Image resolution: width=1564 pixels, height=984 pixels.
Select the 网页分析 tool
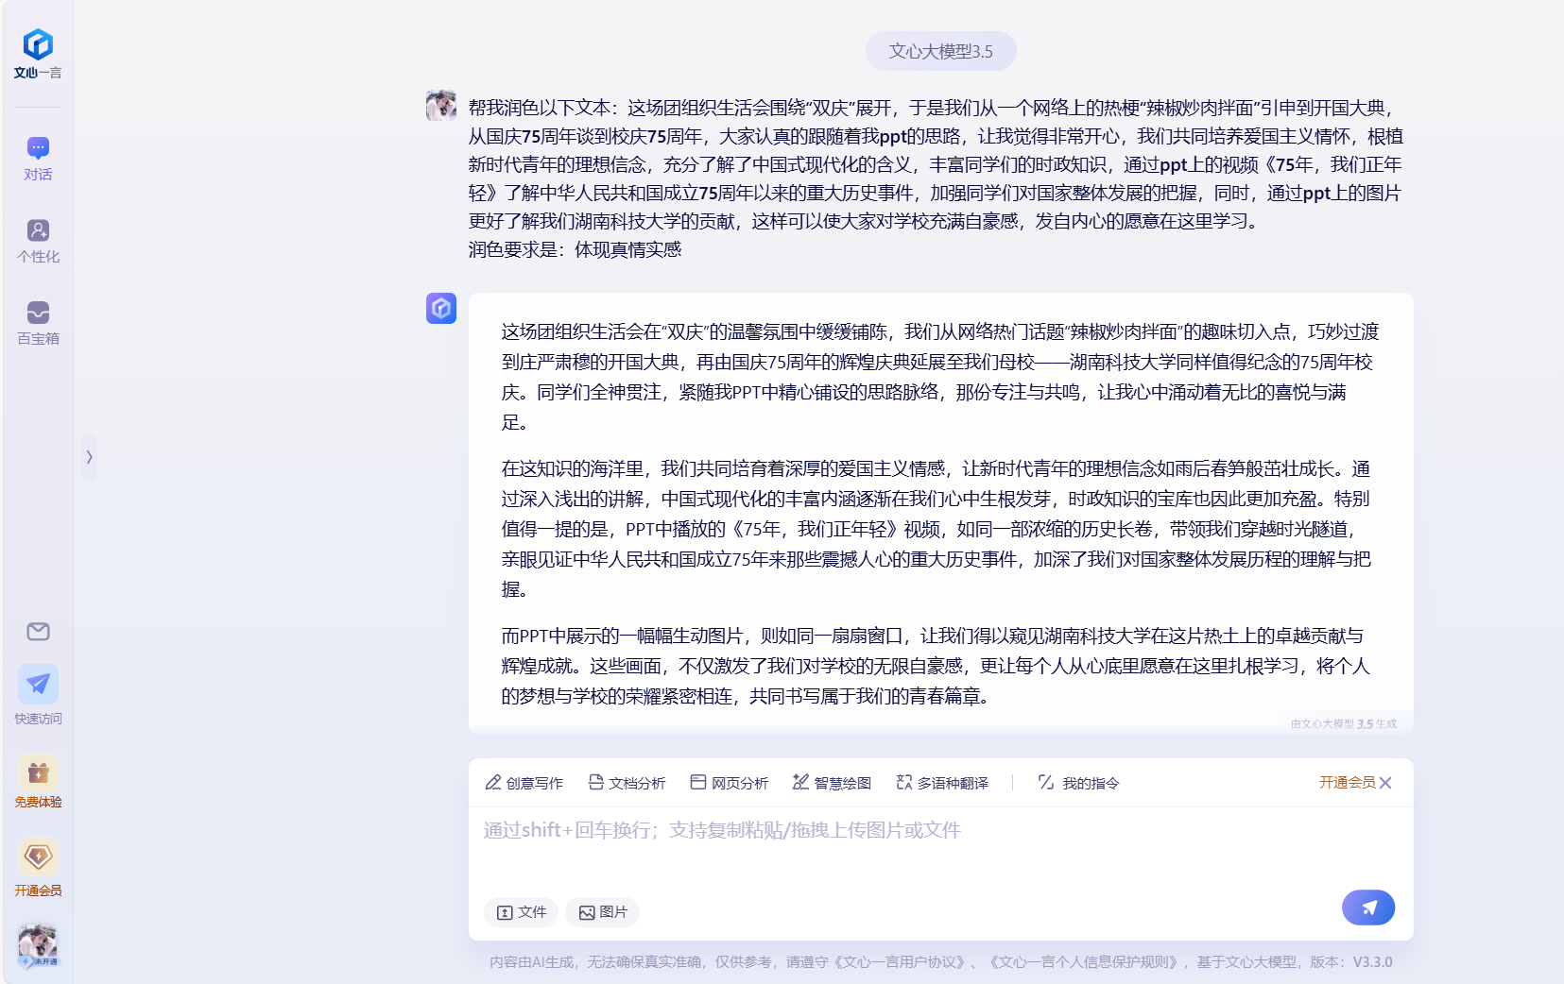(730, 783)
